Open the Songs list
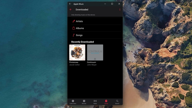Viewport: 192px width, 108px height. click(96, 35)
